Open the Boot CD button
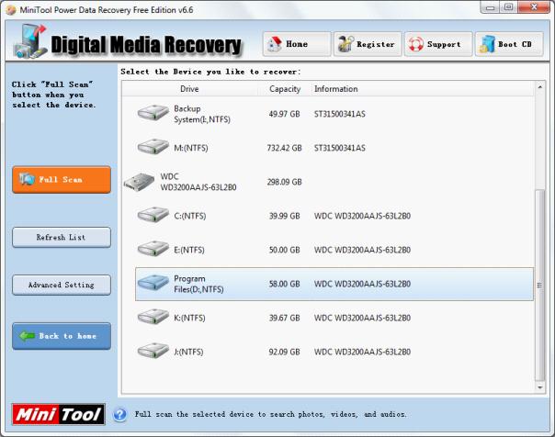Screen dimensions: 555x437 pyautogui.click(x=509, y=44)
